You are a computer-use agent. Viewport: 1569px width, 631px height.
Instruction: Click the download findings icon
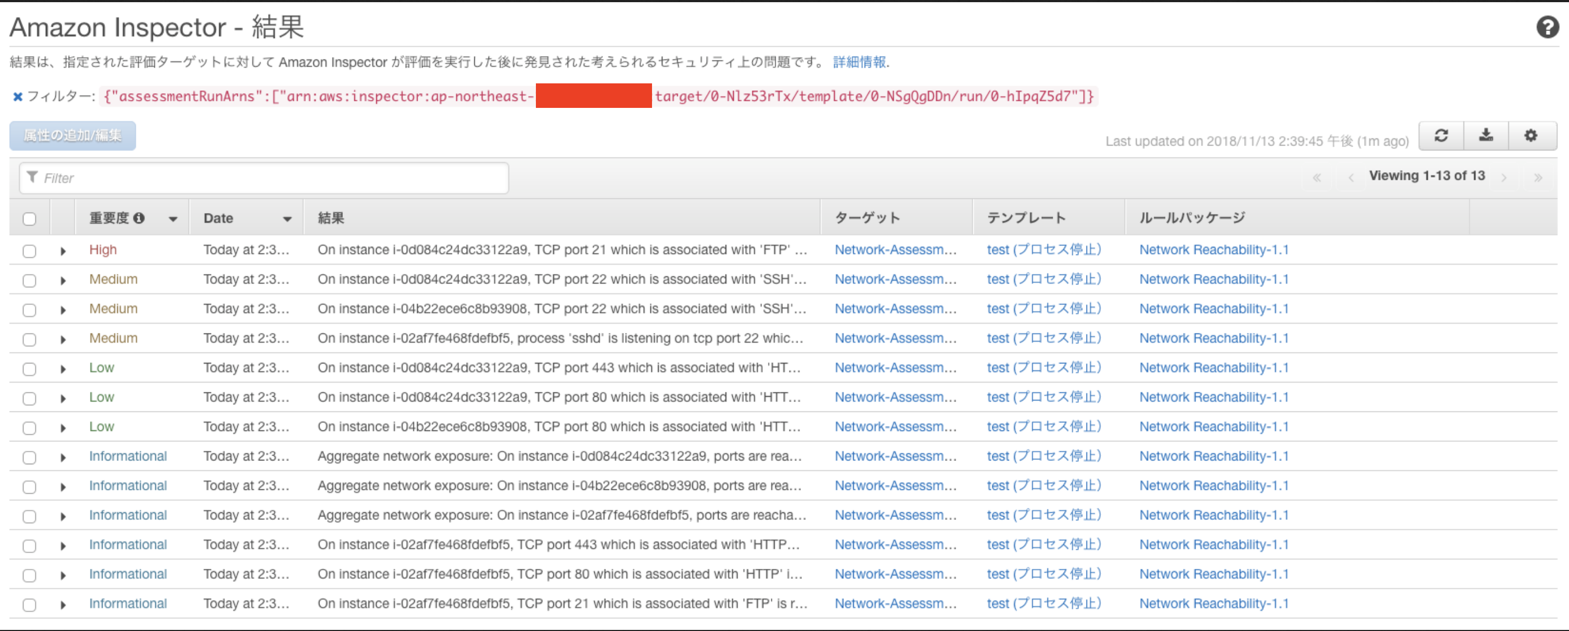point(1486,135)
